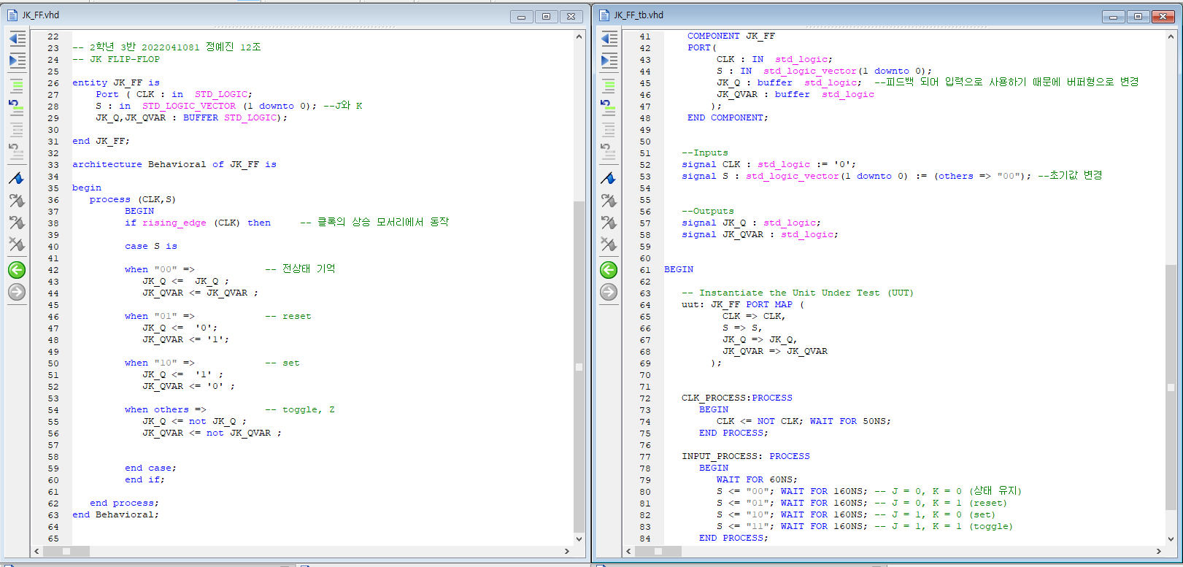This screenshot has width=1183, height=567.
Task: Click the down arrow of JK_FF_tb.vhd vertical scrollbar
Action: point(1171,539)
